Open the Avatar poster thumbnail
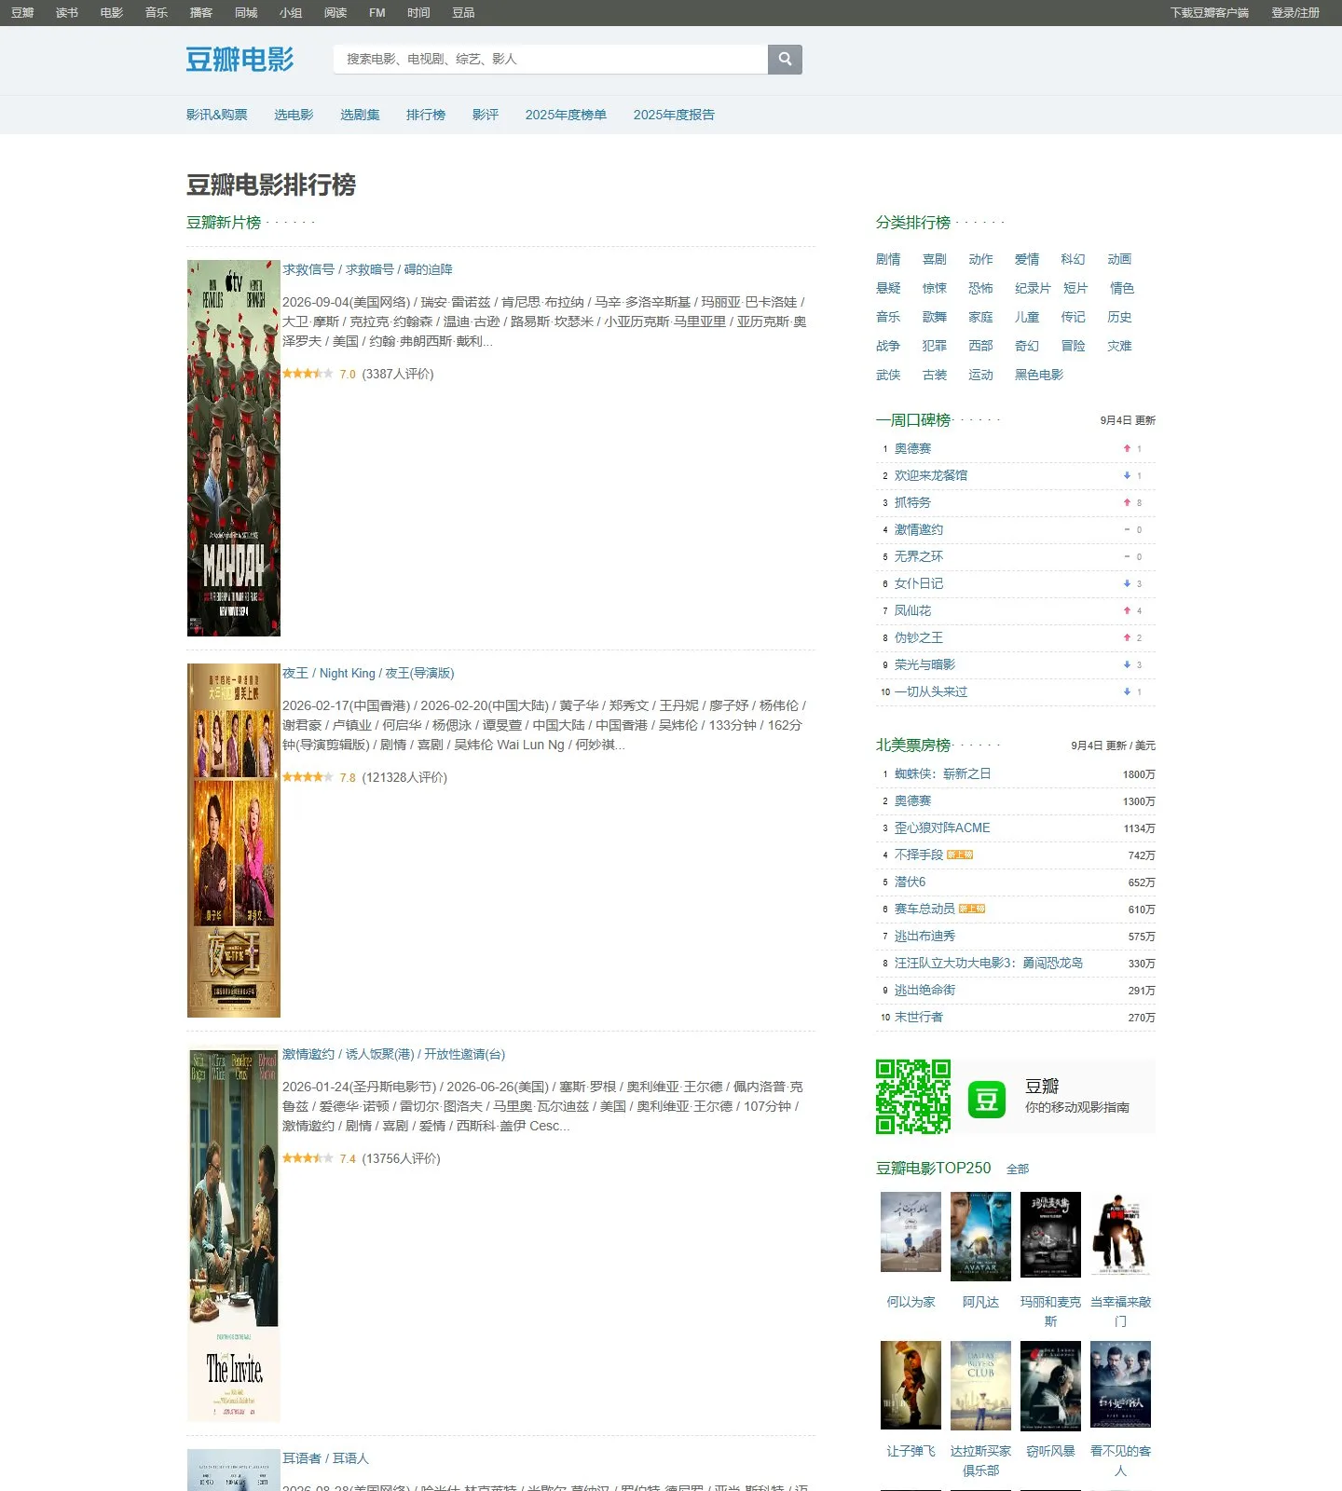Image resolution: width=1342 pixels, height=1491 pixels. pos(980,1237)
